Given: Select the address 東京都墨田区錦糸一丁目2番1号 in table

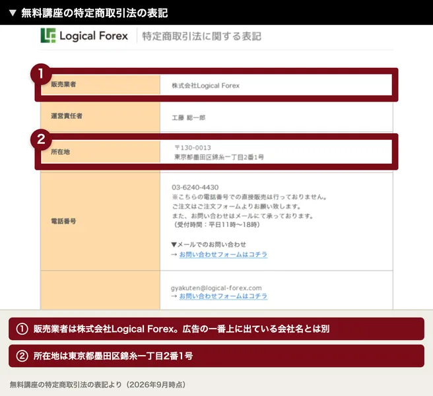Looking at the screenshot, I should (x=218, y=157).
